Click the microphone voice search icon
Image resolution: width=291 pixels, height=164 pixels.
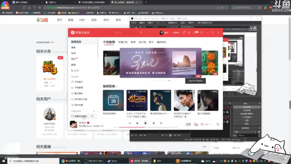[x=141, y=32]
